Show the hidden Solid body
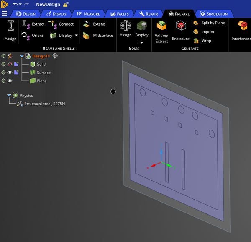251x242 pixels. point(10,64)
